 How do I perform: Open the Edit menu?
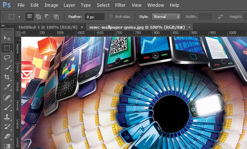pyautogui.click(x=34, y=5)
